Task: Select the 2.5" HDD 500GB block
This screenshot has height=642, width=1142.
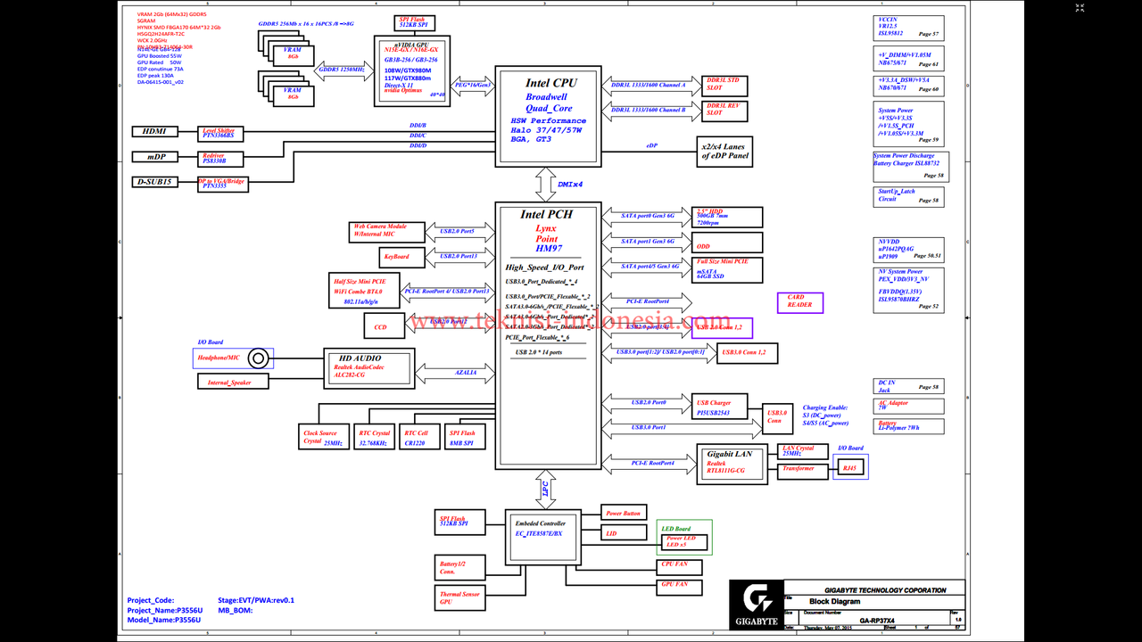Action: point(728,217)
